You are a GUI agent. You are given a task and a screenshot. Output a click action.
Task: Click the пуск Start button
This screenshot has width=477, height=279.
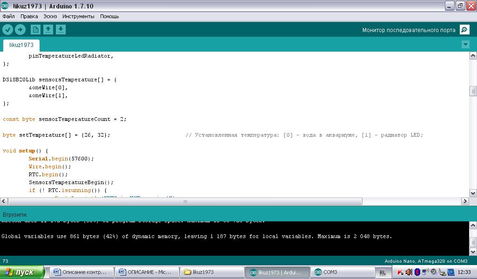[x=22, y=272]
